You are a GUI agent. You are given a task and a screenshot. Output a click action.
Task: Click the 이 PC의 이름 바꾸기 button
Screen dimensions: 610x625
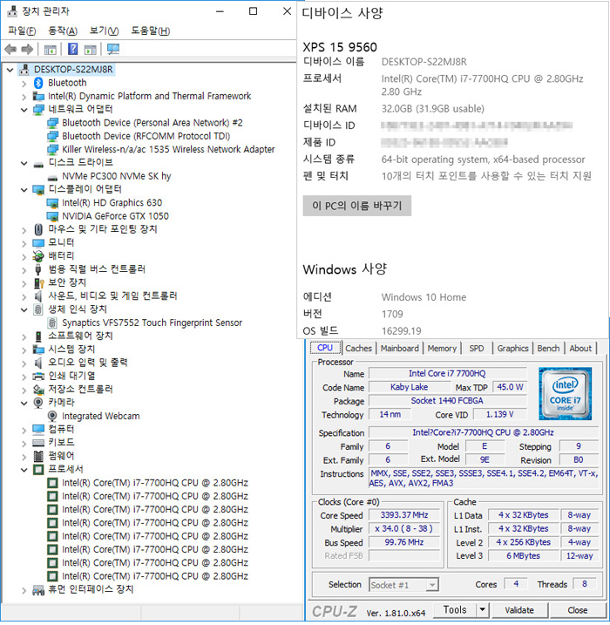[357, 206]
